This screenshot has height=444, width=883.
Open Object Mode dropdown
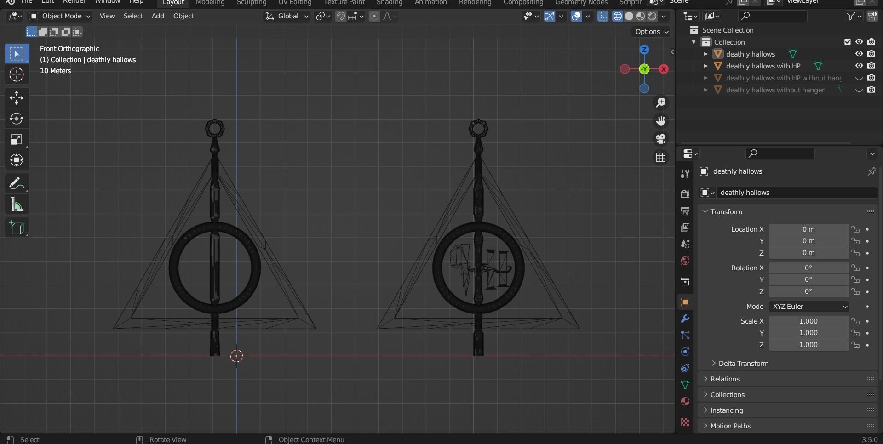(60, 16)
